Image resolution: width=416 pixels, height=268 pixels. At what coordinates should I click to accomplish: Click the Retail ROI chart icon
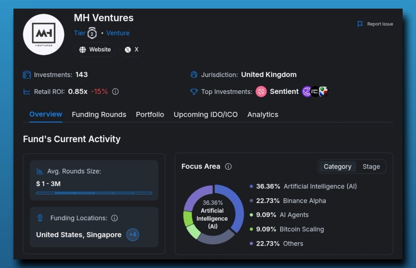[27, 92]
